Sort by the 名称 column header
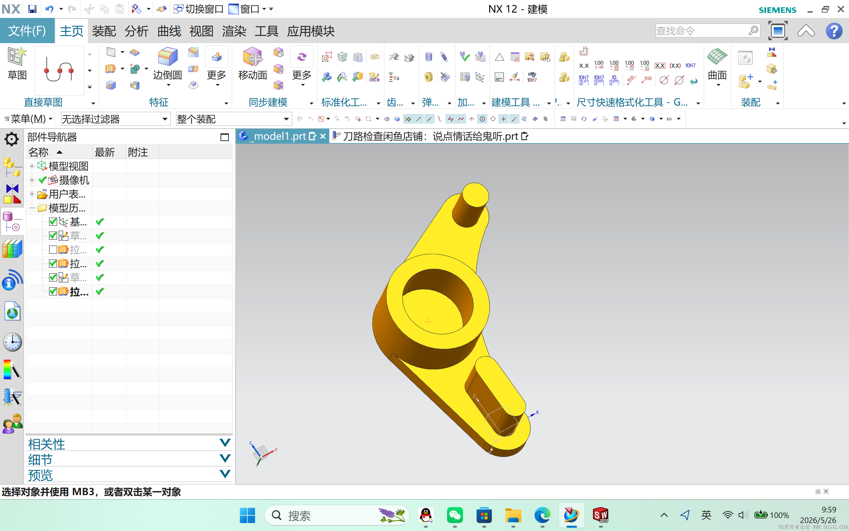Image resolution: width=849 pixels, height=531 pixels. 59,152
